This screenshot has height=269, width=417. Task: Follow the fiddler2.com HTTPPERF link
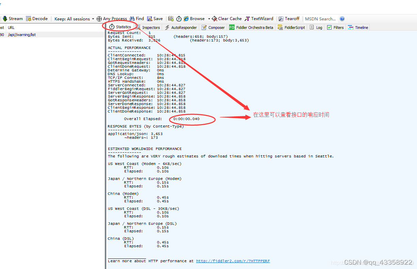click(233, 261)
